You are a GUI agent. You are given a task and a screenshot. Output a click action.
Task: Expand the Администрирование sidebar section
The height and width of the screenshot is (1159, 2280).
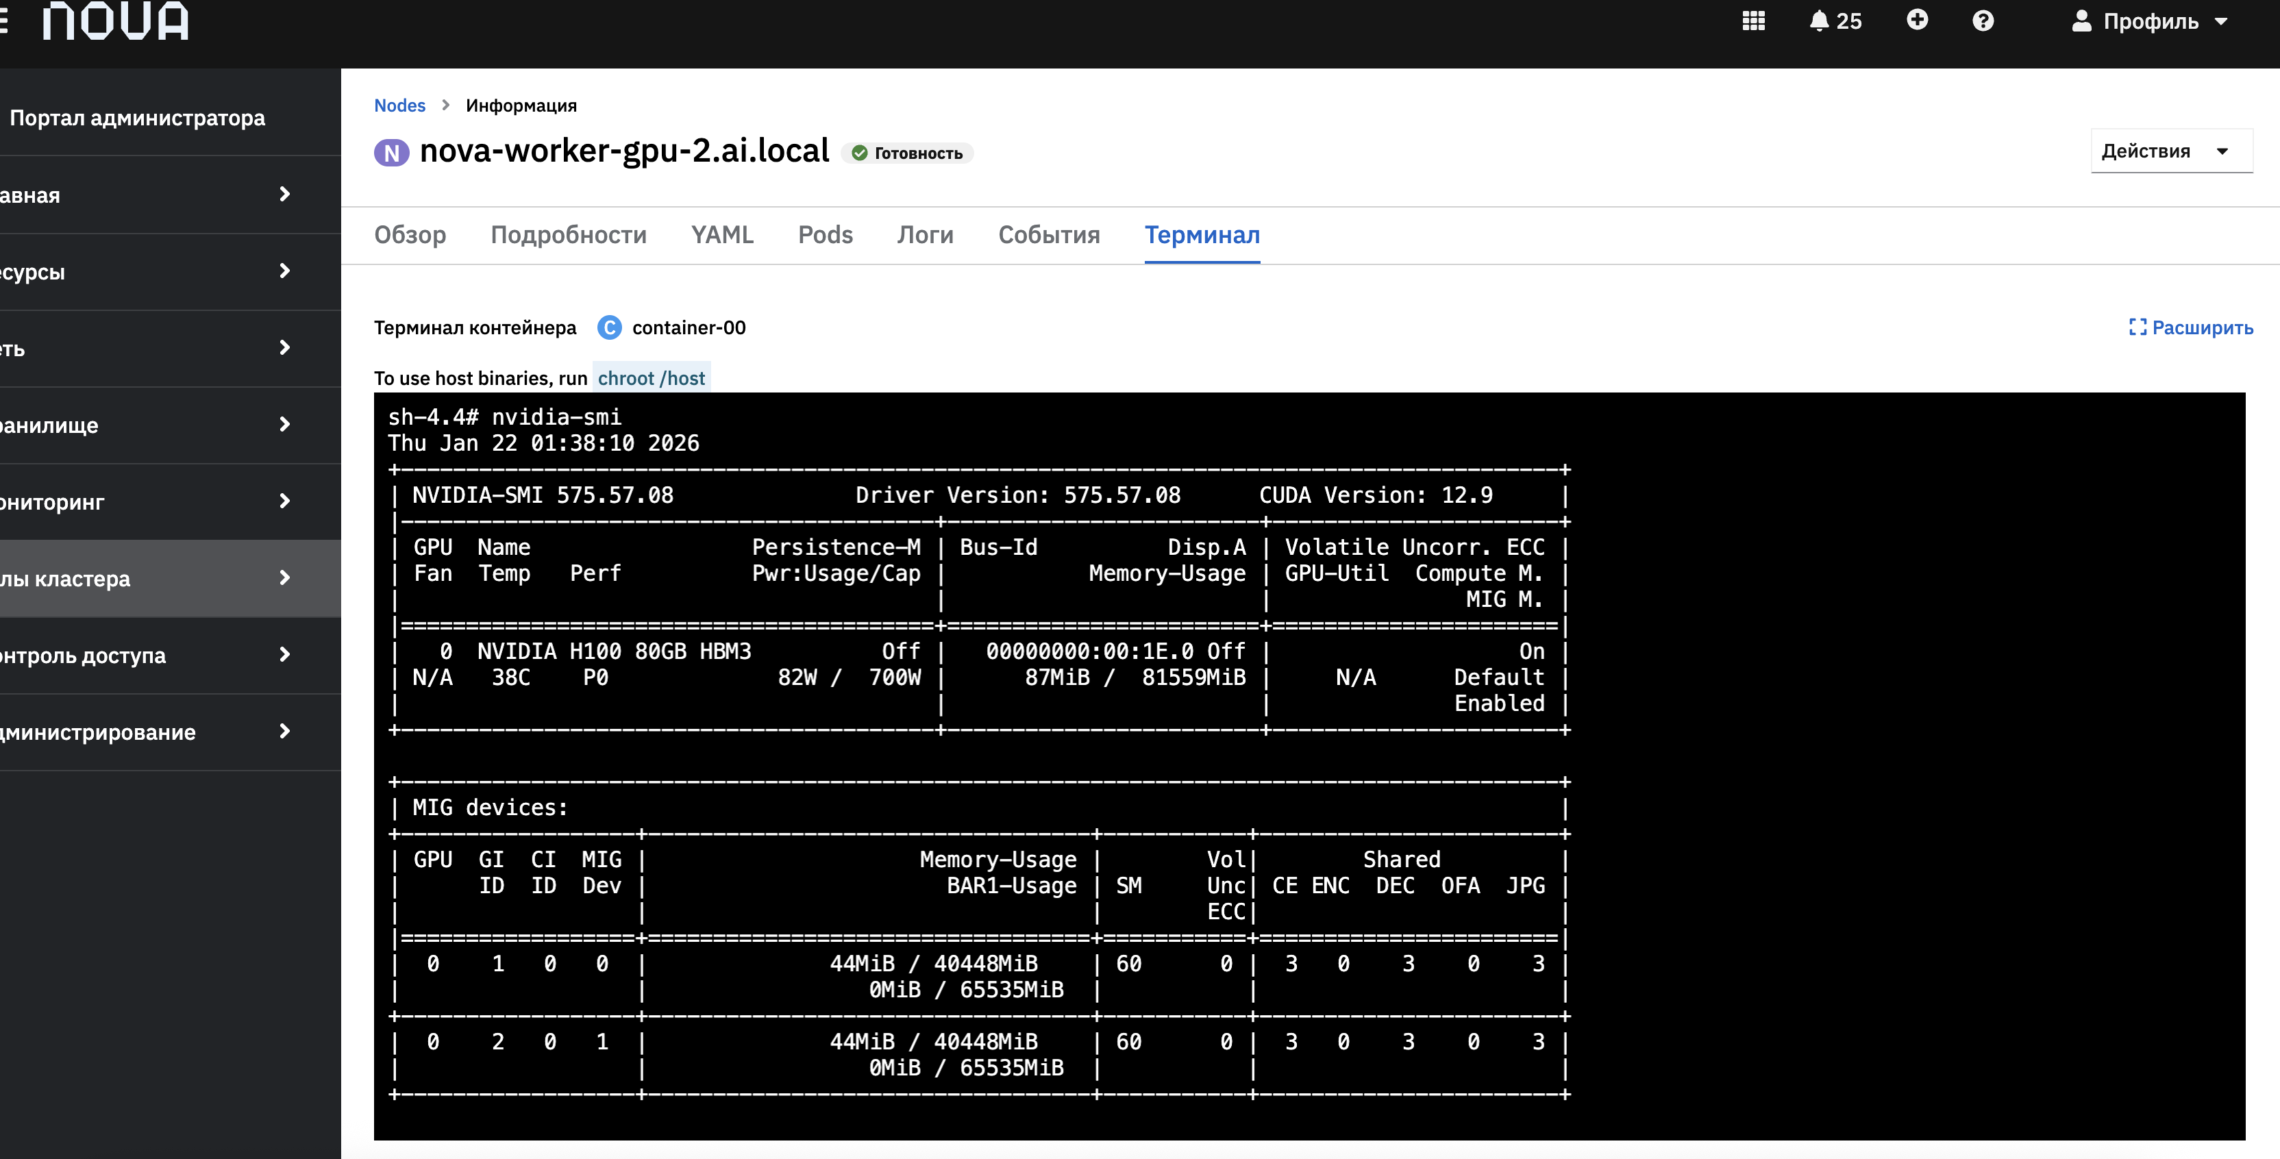170,732
